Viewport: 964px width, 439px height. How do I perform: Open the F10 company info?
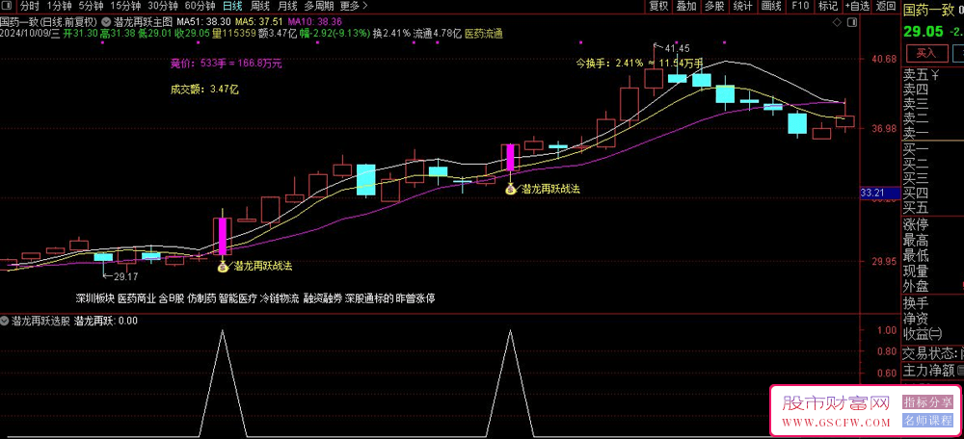pos(800,6)
